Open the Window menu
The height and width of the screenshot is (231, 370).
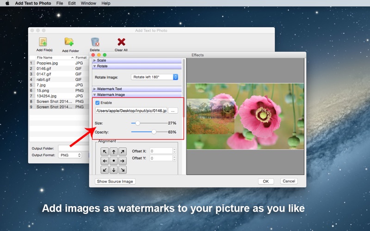pyautogui.click(x=88, y=3)
